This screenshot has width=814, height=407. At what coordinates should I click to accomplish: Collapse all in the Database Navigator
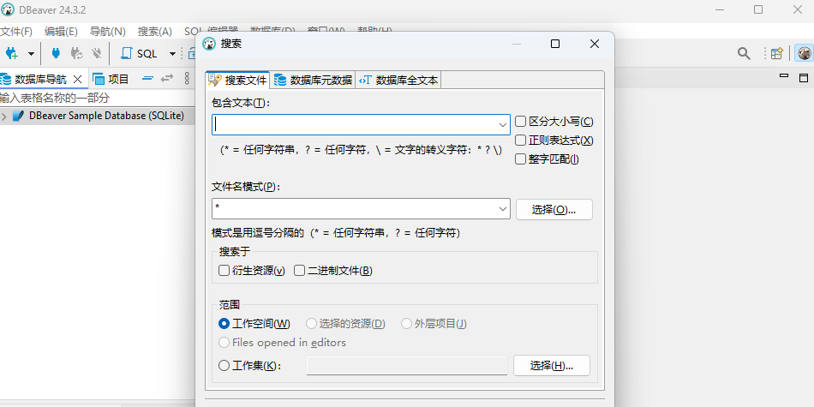pos(147,79)
